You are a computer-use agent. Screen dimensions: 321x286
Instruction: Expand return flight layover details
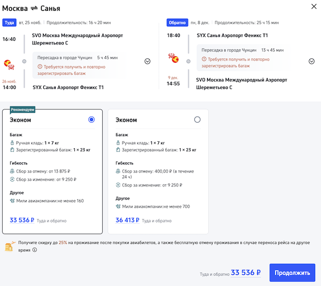(x=312, y=61)
